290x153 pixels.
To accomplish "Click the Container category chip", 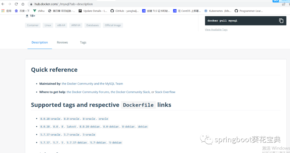I will point(33,25).
